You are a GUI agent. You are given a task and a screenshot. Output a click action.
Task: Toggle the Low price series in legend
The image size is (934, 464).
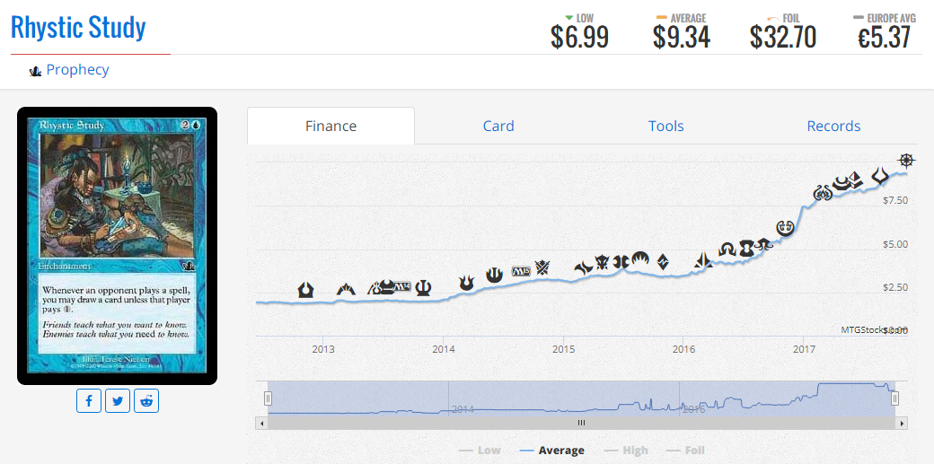tap(480, 451)
